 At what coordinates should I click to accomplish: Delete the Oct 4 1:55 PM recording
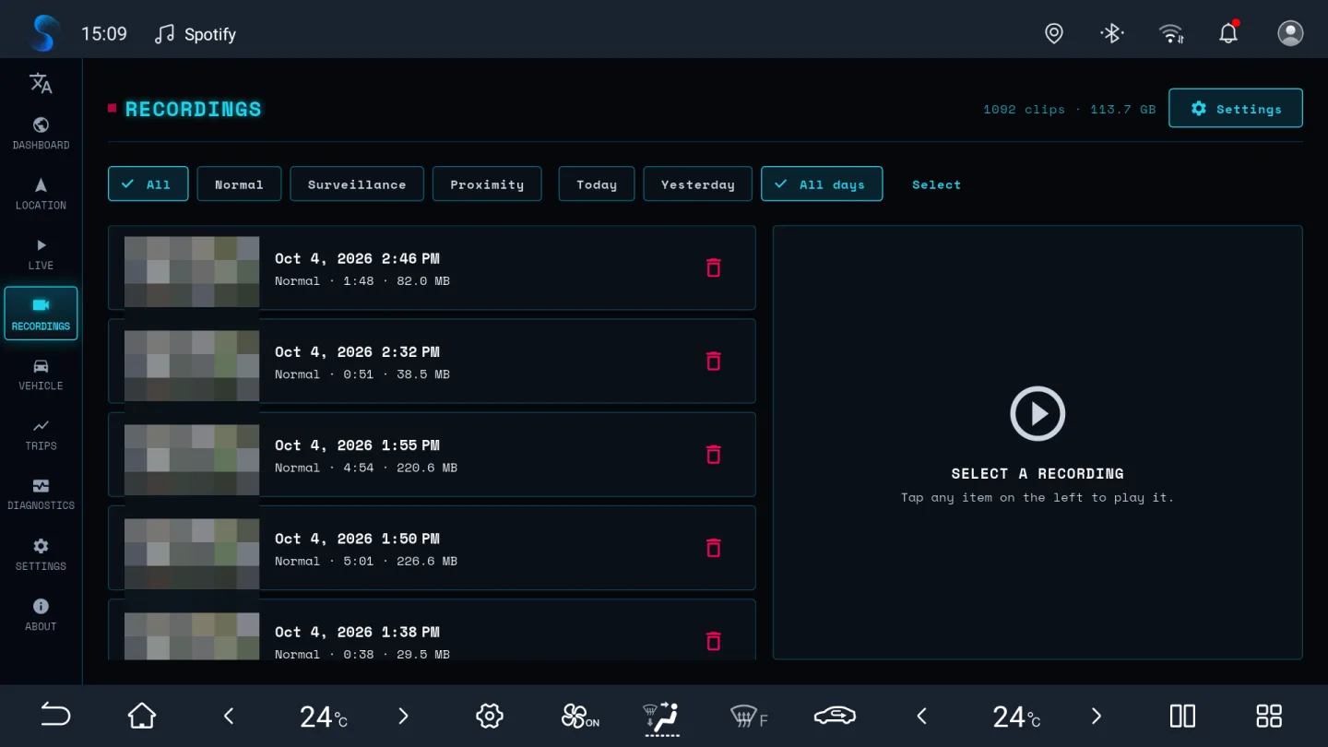[713, 454]
